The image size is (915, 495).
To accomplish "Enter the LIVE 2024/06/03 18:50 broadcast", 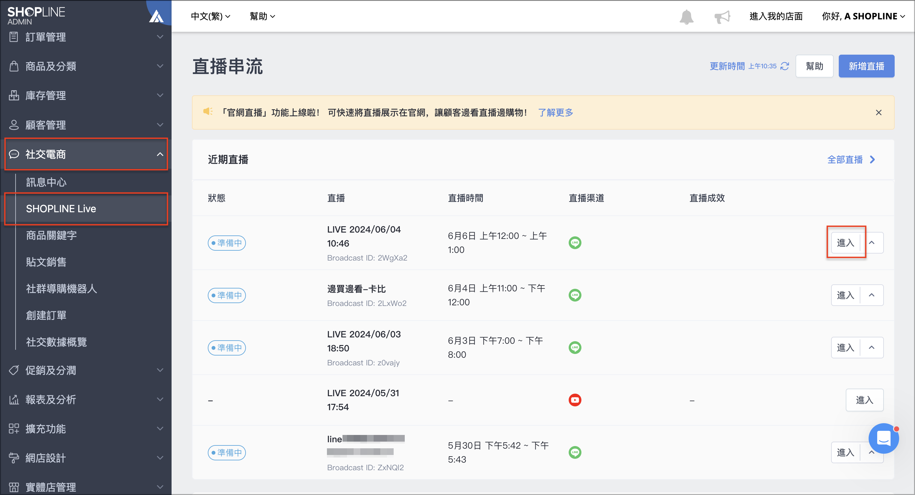I will click(845, 348).
